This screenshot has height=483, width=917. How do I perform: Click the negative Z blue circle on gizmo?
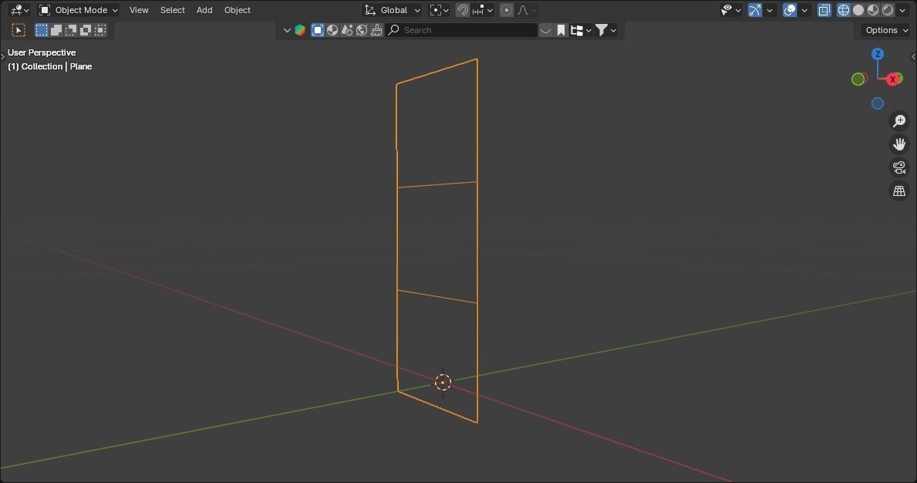(877, 103)
